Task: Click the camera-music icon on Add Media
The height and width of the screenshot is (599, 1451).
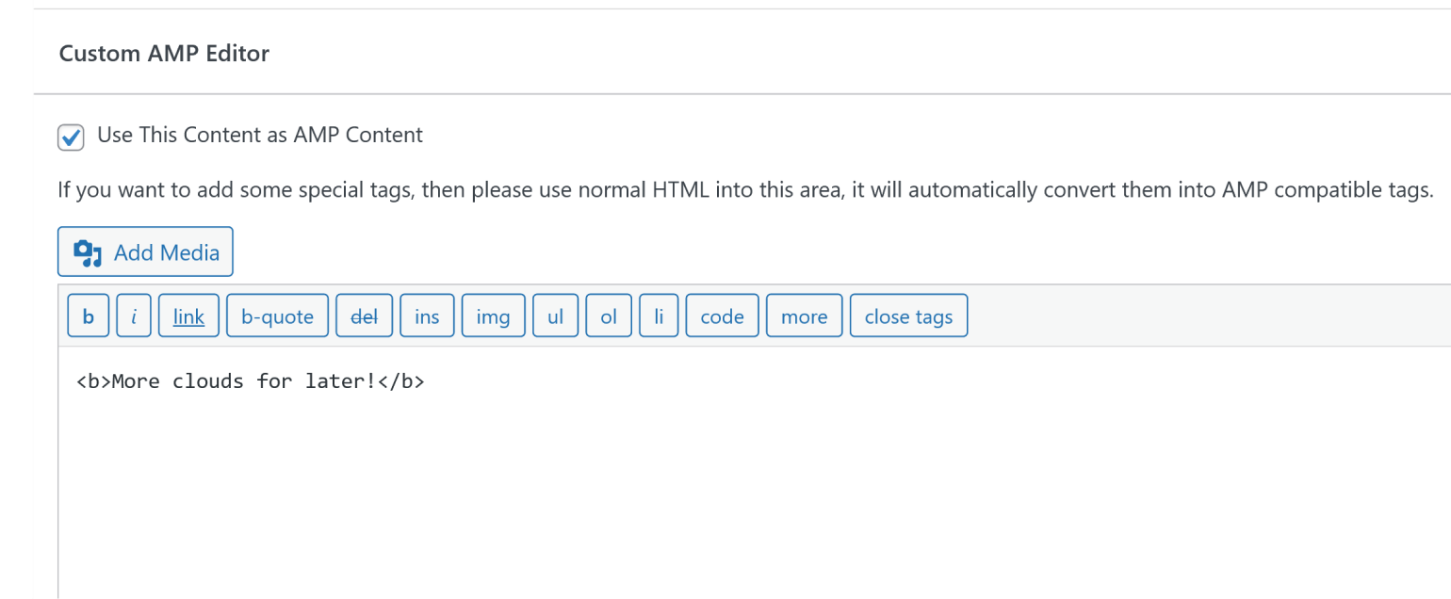Action: tap(88, 252)
